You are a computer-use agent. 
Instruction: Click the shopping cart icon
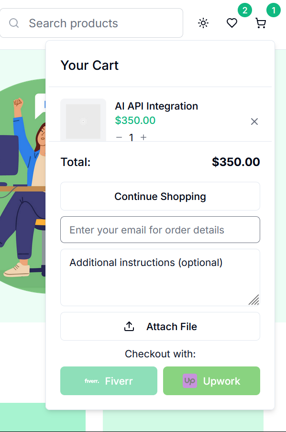(261, 23)
